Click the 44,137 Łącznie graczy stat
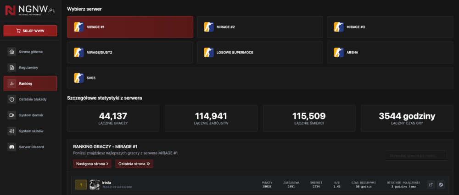The image size is (459, 195). pyautogui.click(x=113, y=118)
